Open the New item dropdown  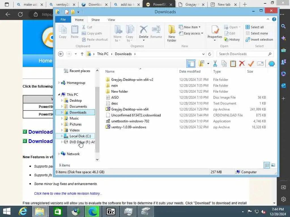(x=189, y=27)
